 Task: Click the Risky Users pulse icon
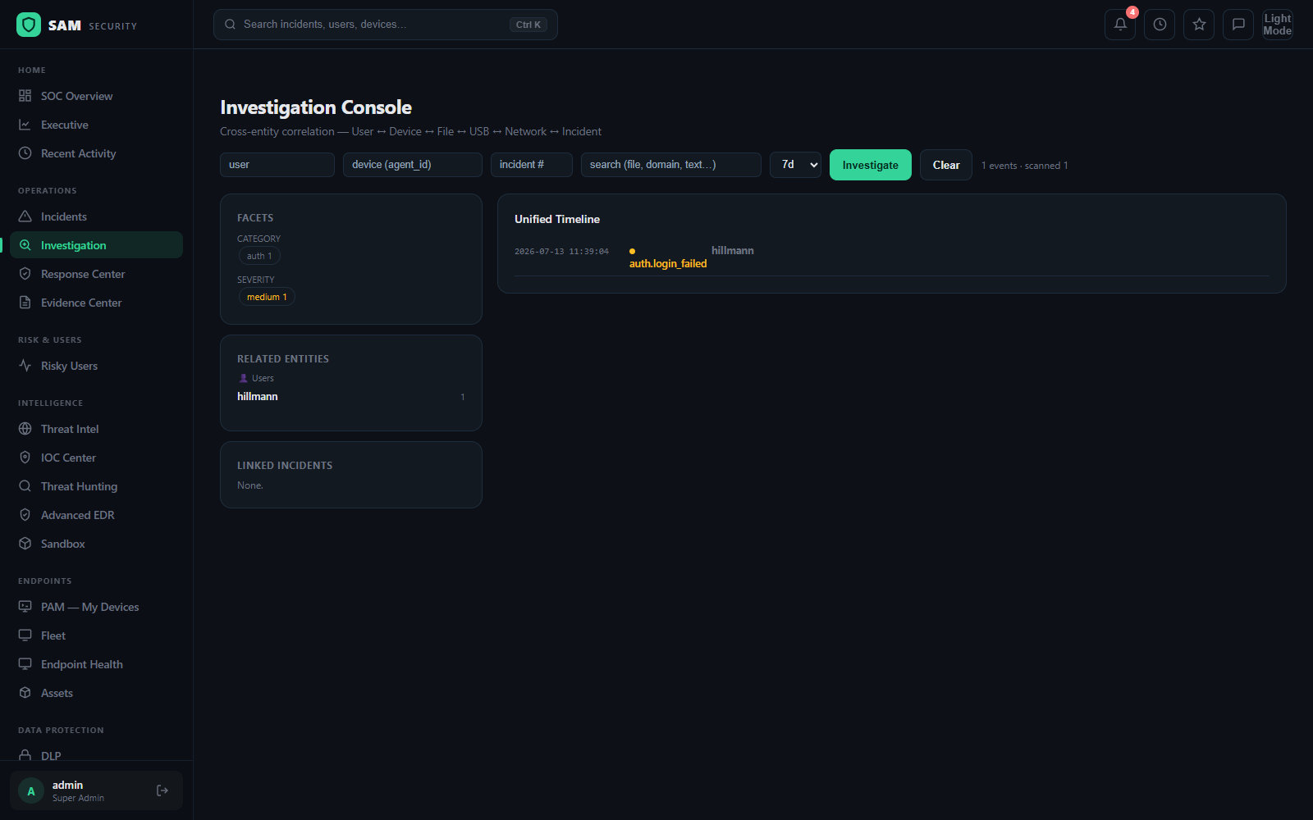coord(25,366)
